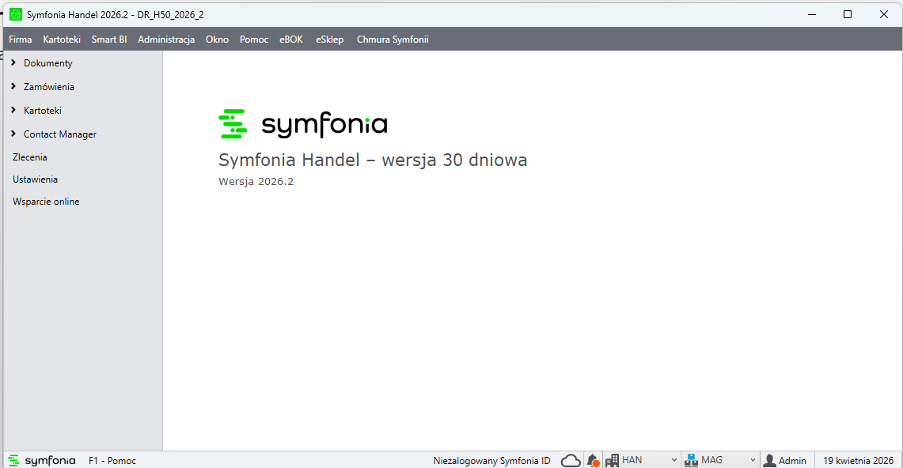
Task: Open the MAG warehouse dropdown
Action: click(x=752, y=460)
